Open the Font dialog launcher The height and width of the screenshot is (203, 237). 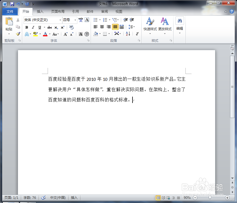pyautogui.click(x=88, y=40)
